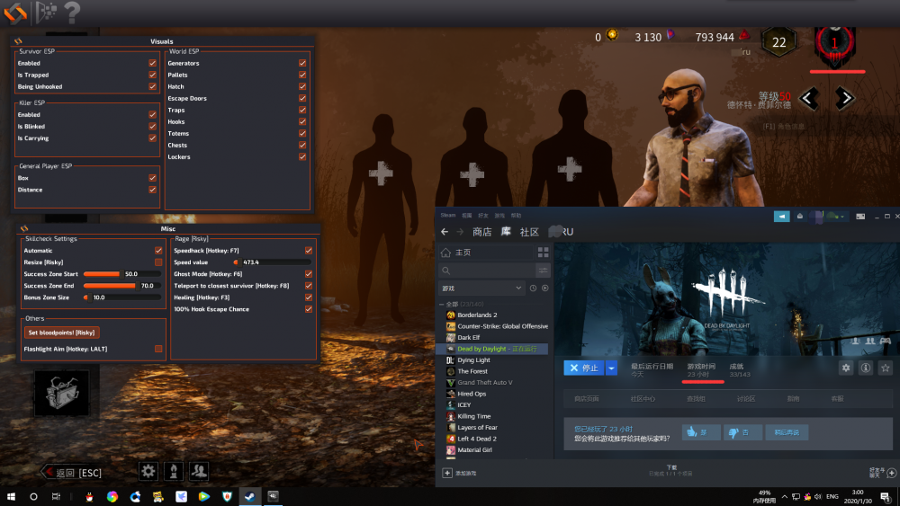Open the in-game settings gear icon
The width and height of the screenshot is (900, 506).
click(x=148, y=471)
